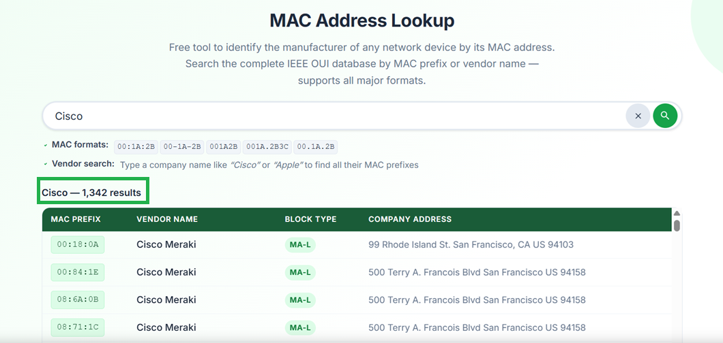Click the "MAC formats:" label

80,145
